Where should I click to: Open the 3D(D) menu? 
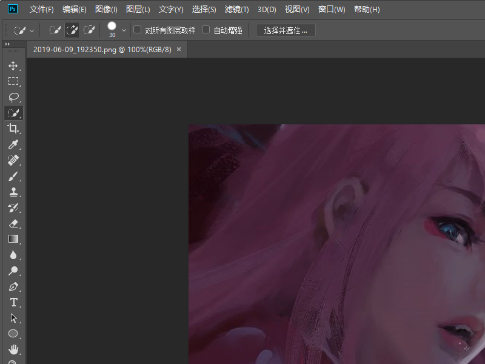[x=267, y=9]
